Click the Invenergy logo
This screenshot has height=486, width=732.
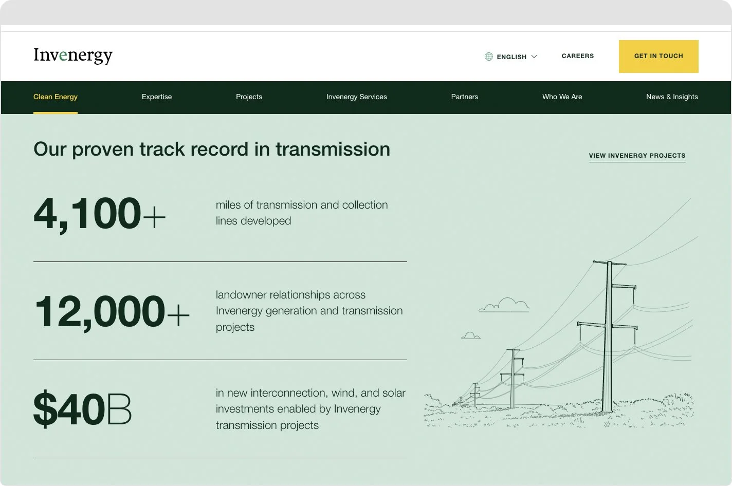coord(73,55)
